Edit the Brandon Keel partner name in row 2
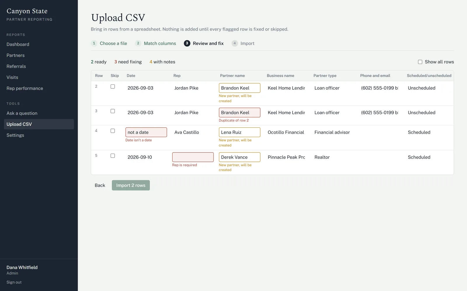The height and width of the screenshot is (291, 467). pyautogui.click(x=240, y=88)
